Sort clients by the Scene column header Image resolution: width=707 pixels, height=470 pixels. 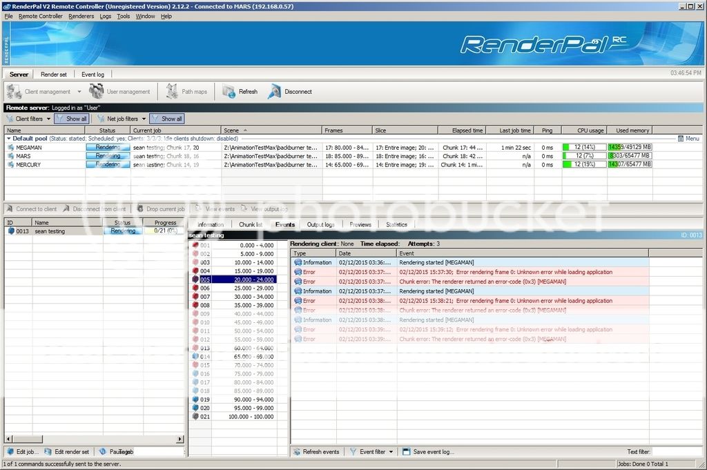click(272, 130)
